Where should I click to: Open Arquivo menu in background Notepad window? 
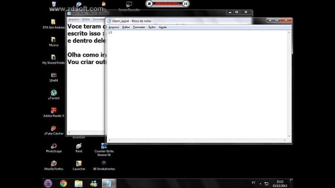click(73, 19)
